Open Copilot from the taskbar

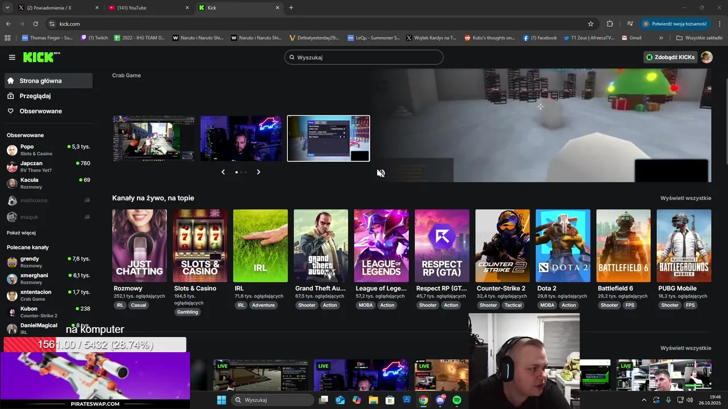357,400
